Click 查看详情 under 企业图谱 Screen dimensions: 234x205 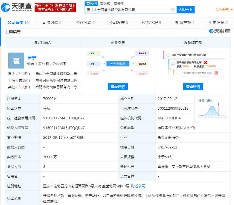[118, 87]
